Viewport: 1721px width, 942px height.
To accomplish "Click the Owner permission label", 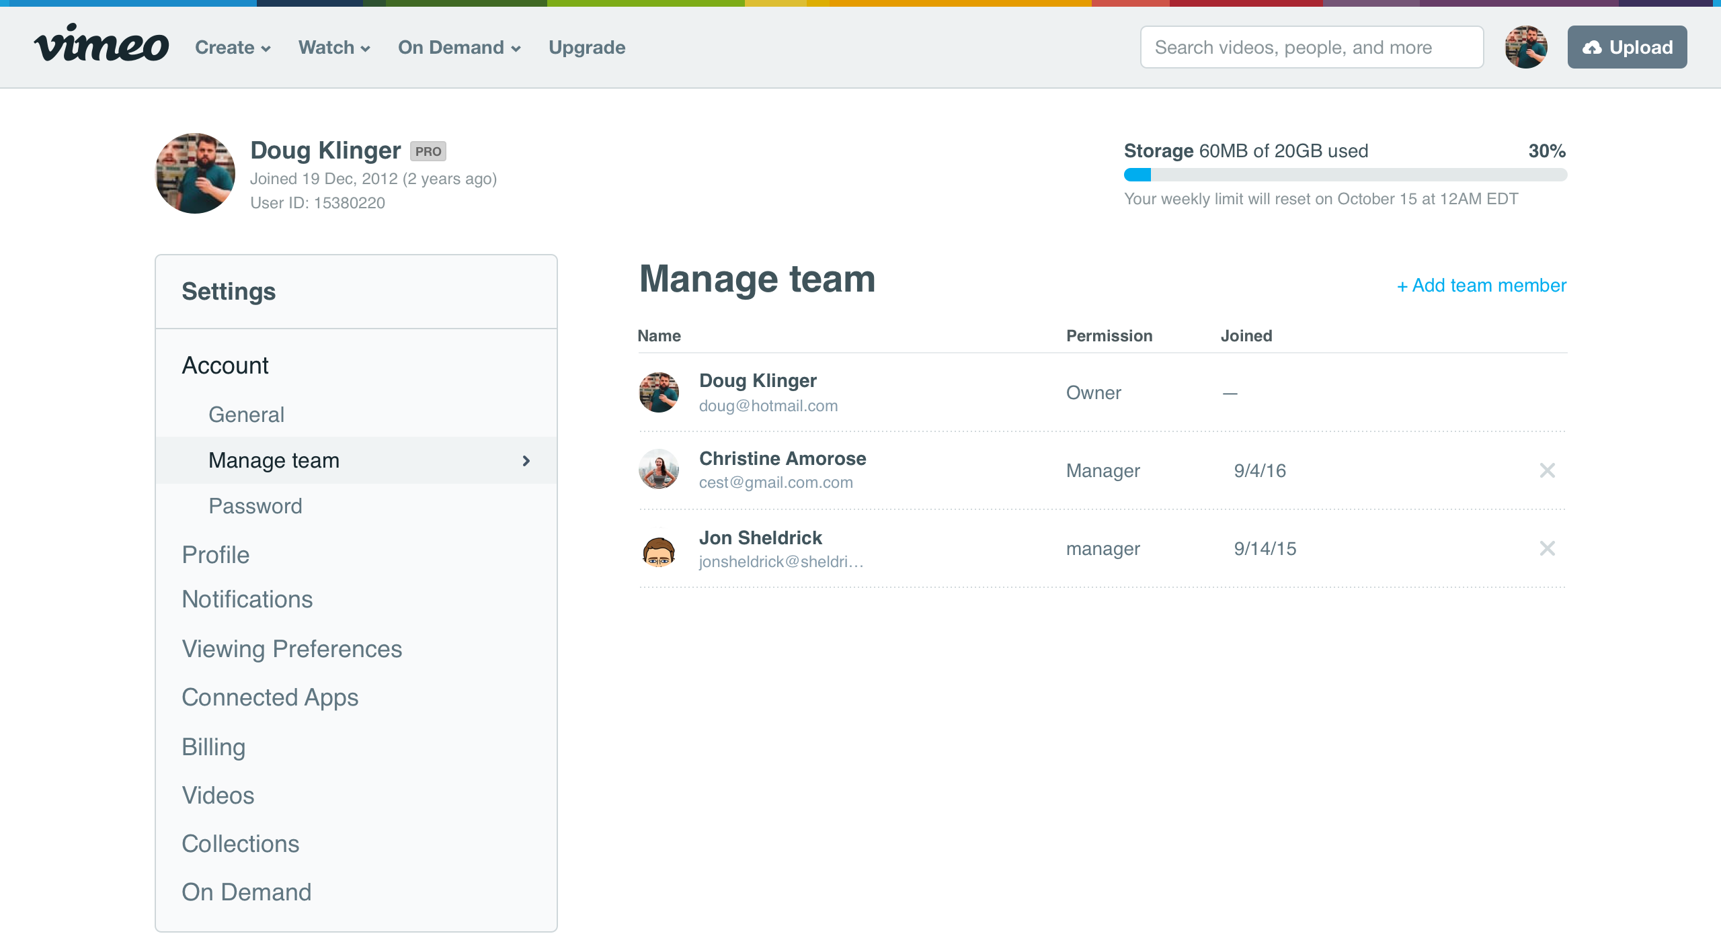I will click(1094, 393).
